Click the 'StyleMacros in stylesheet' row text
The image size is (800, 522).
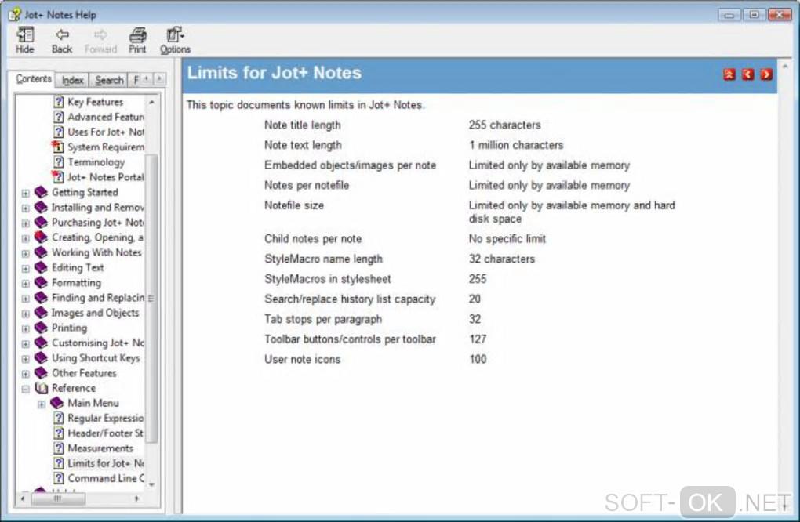(328, 279)
